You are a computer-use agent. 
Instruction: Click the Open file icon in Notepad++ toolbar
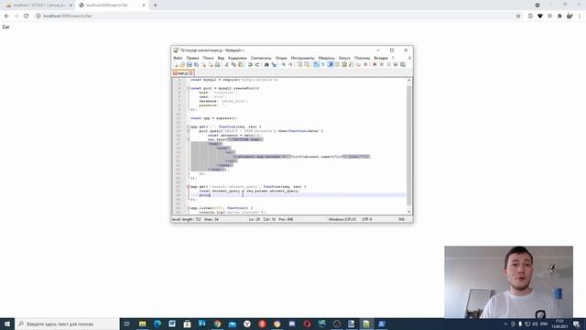[182, 64]
